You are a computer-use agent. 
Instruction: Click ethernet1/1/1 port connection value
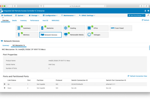[111, 84]
